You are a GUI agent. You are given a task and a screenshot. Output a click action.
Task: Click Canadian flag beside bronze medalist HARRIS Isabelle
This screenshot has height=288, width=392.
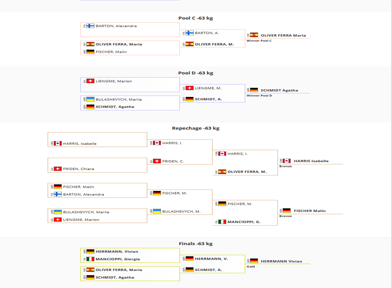pos(287,161)
